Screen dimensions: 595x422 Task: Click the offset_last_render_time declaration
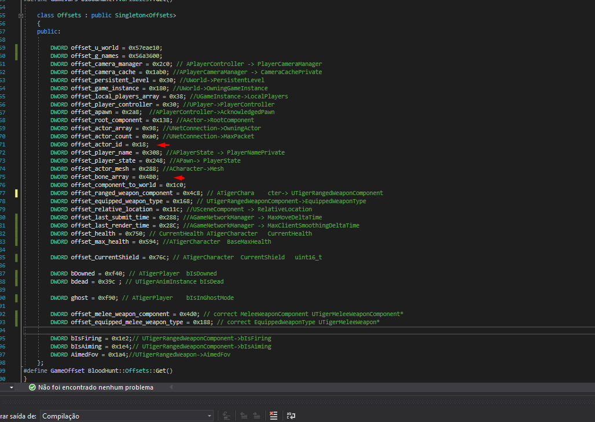[115, 225]
